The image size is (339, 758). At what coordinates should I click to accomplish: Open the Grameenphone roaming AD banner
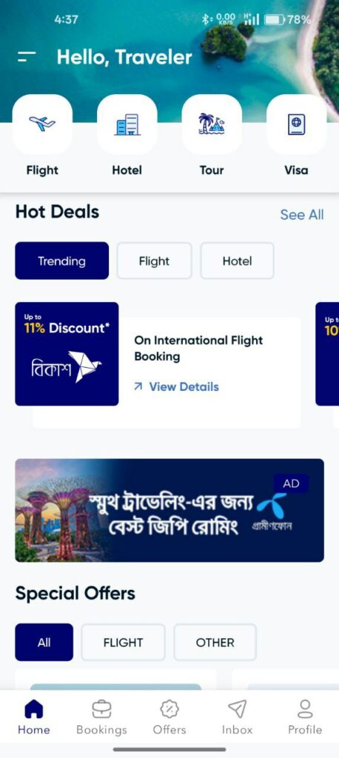coord(169,510)
